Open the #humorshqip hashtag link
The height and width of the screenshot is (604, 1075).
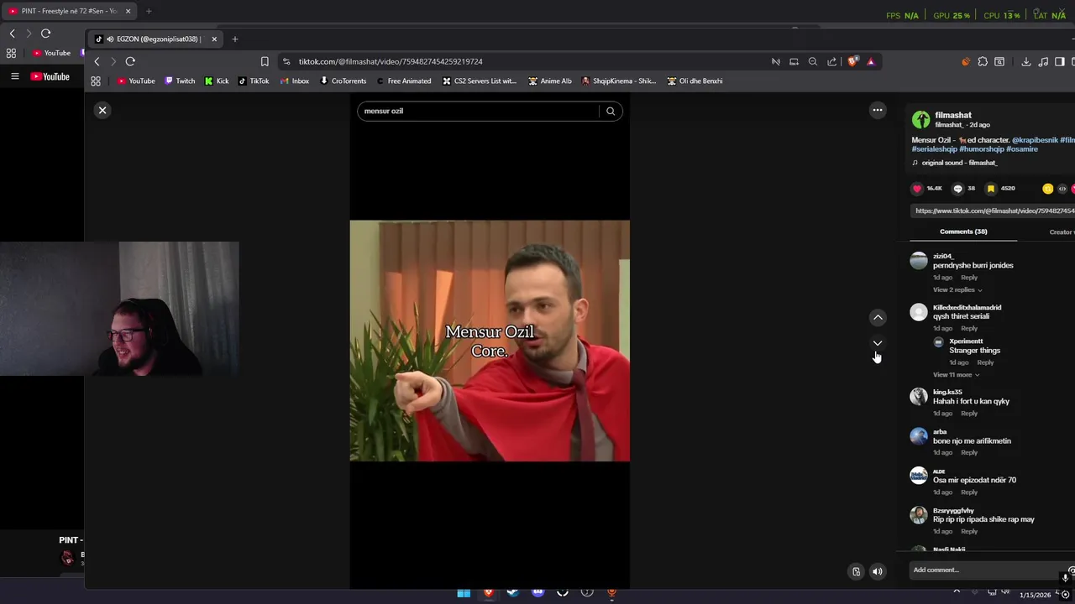pos(982,148)
